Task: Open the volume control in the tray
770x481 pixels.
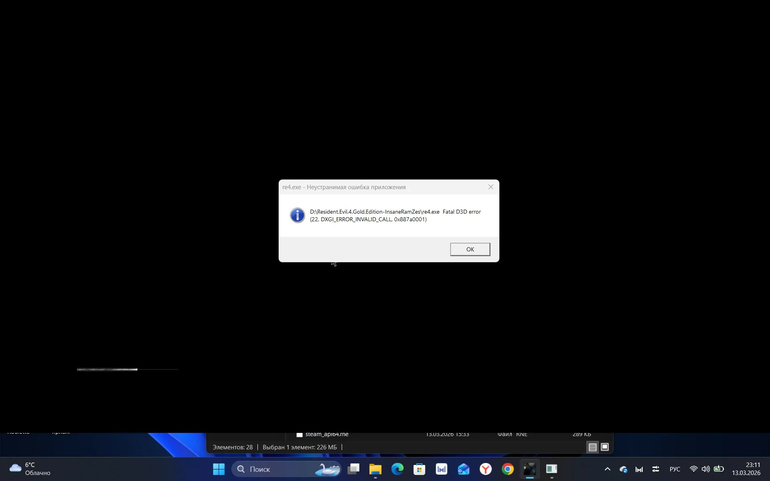Action: [x=705, y=469]
